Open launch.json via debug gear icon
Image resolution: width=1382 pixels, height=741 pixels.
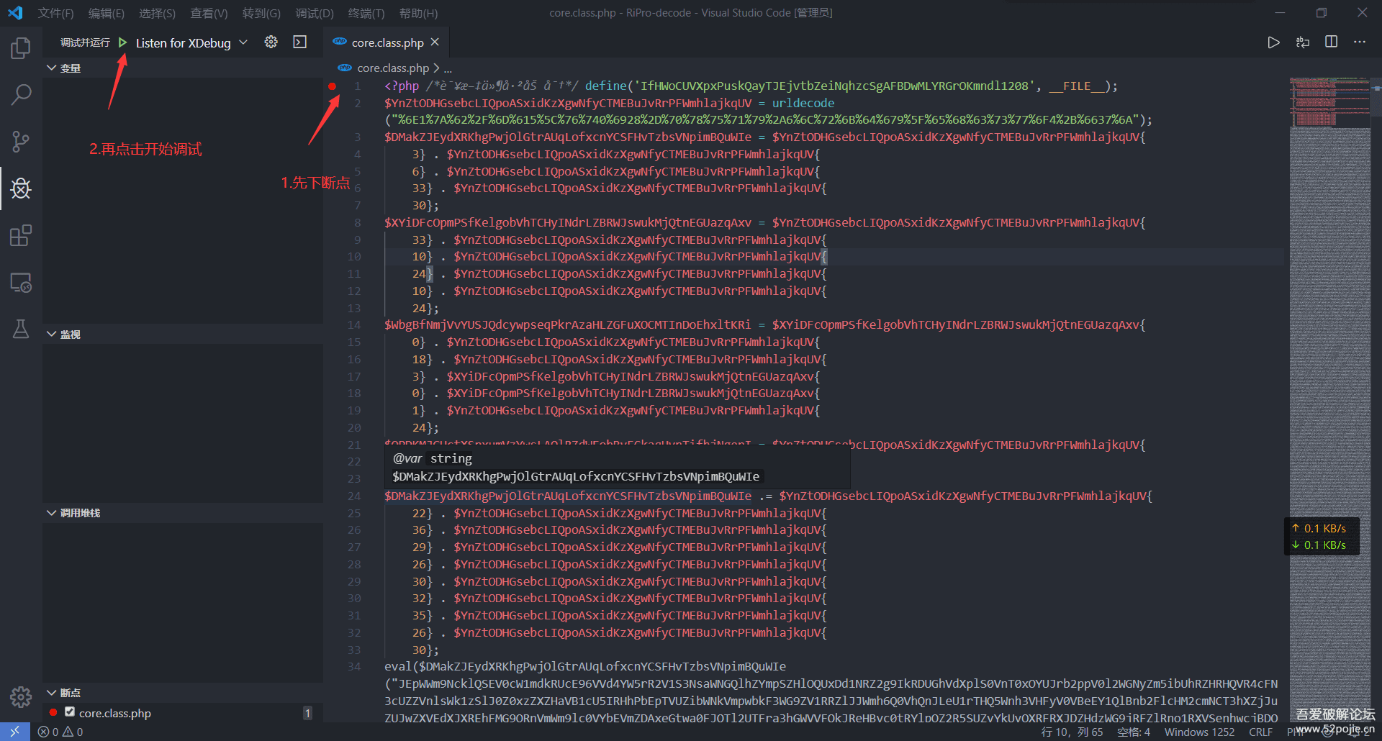click(x=271, y=42)
